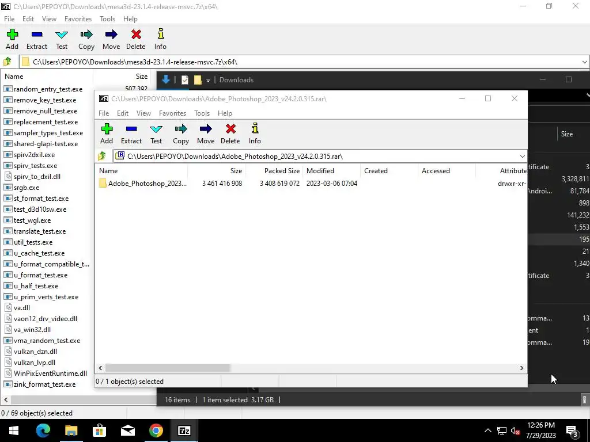
Task: Select va_win32.dll in mesa3d list
Action: pos(32,330)
